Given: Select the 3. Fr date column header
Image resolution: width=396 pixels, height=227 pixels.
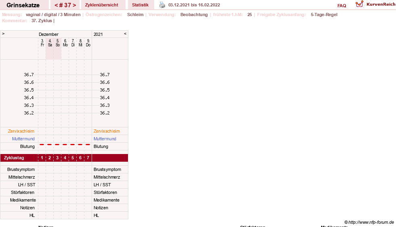Looking at the screenshot, I should tap(42, 43).
